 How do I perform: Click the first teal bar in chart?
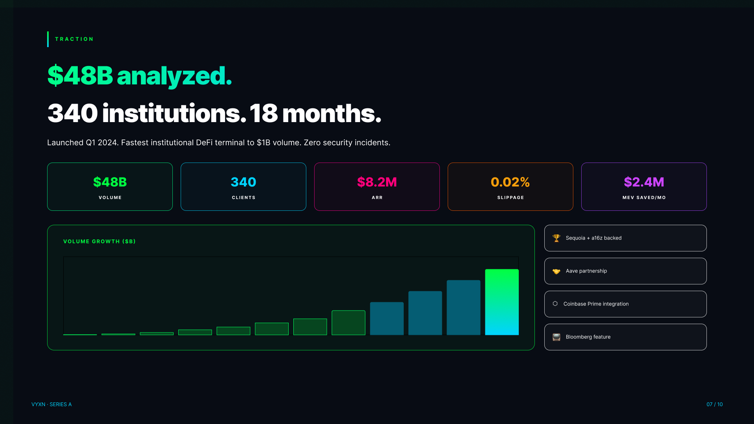(387, 318)
